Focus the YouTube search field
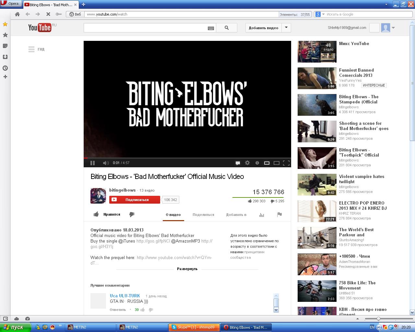This screenshot has width=415, height=332. coord(145,28)
